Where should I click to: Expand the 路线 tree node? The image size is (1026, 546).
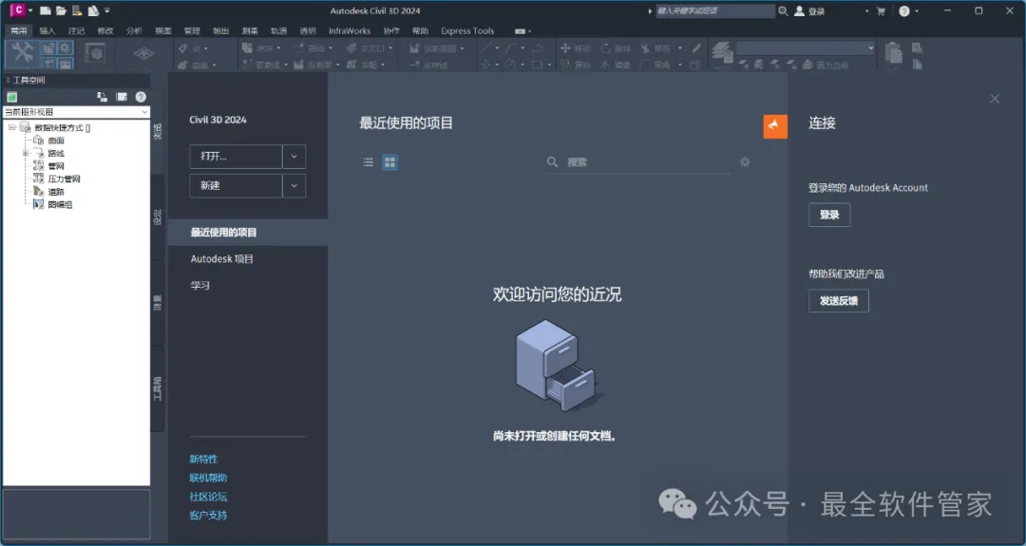pyautogui.click(x=25, y=153)
